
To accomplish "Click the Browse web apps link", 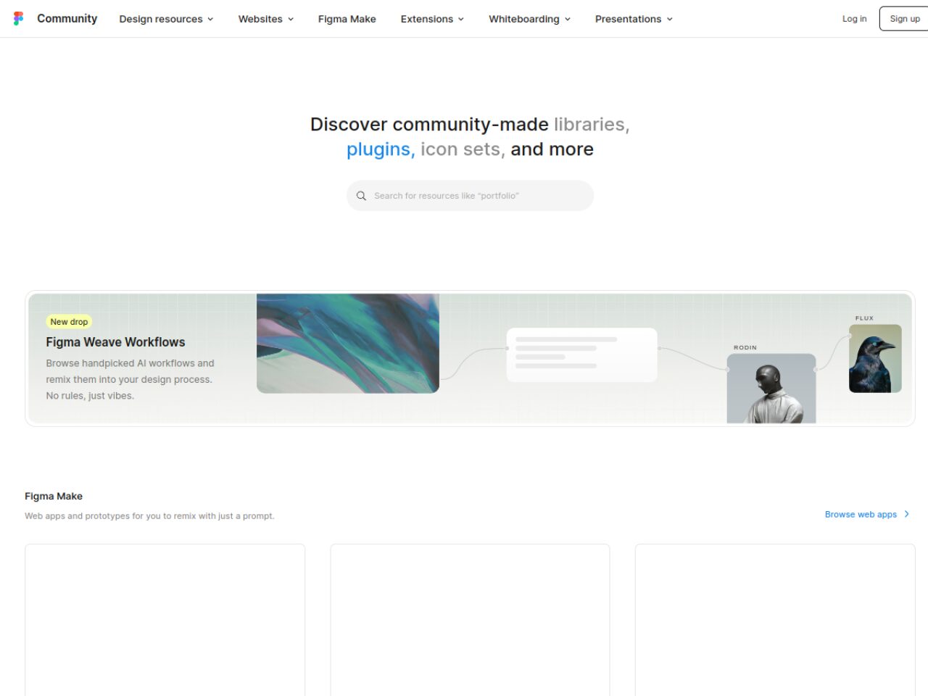I will point(861,514).
